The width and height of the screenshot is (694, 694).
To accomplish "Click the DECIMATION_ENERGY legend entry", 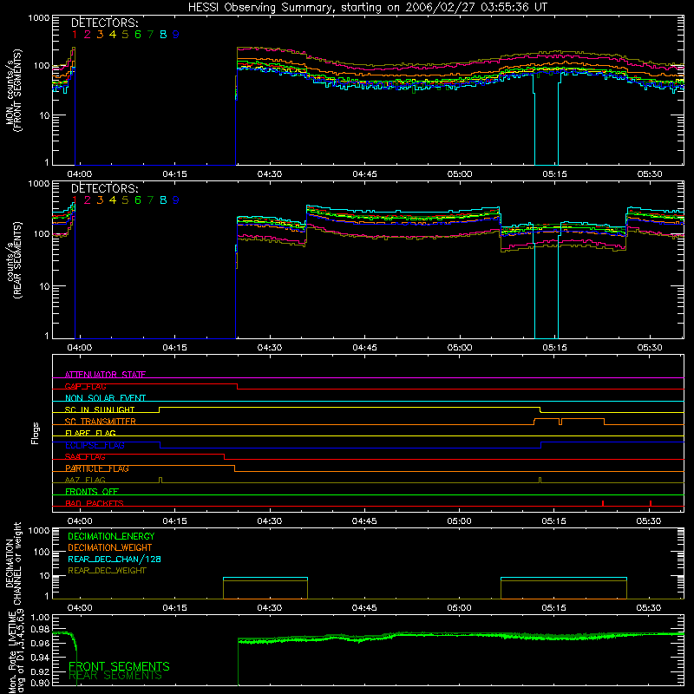I will [111, 536].
